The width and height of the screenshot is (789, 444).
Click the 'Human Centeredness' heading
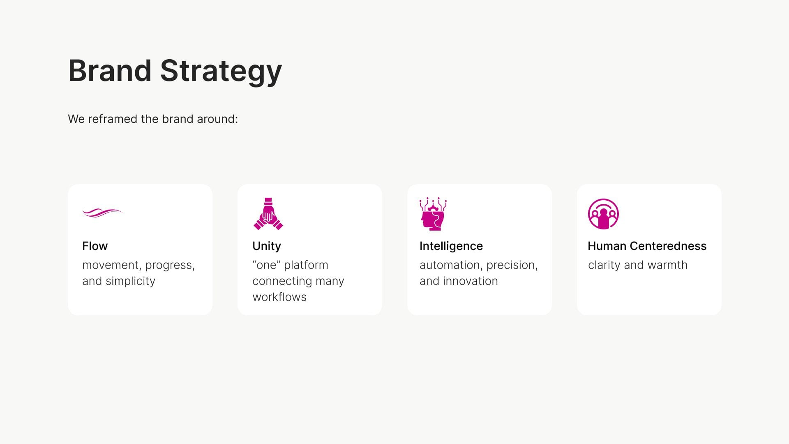pyautogui.click(x=647, y=246)
